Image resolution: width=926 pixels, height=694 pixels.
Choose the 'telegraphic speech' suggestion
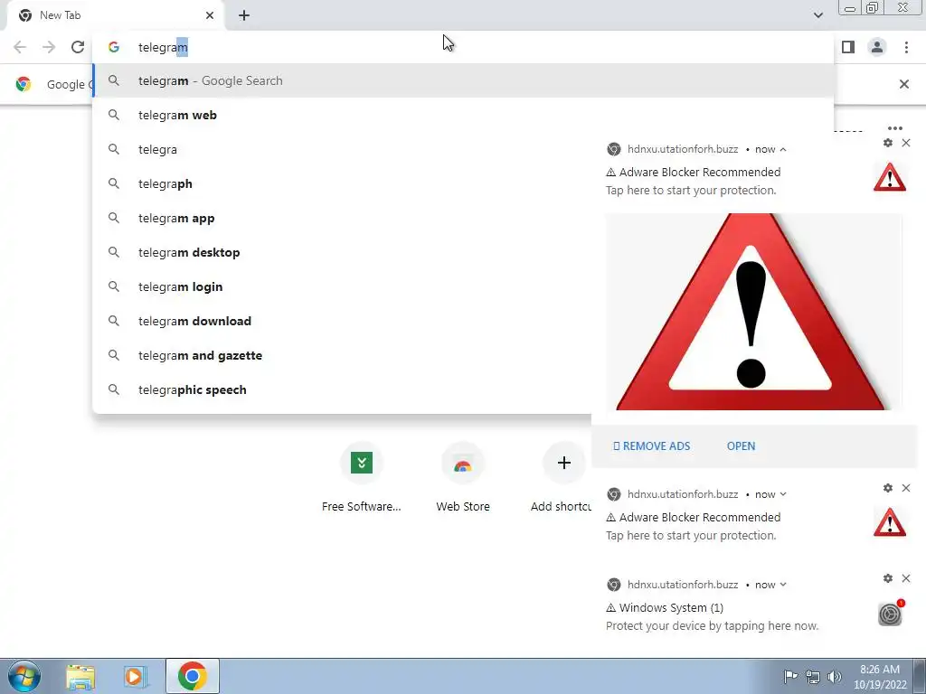[x=343, y=389]
